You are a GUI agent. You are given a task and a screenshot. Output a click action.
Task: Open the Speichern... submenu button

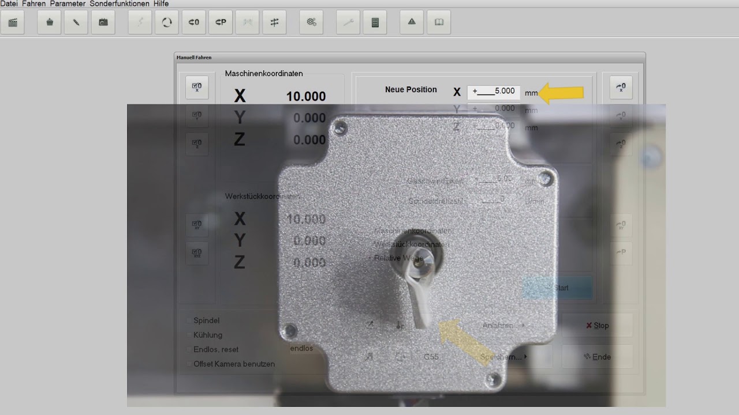point(503,357)
